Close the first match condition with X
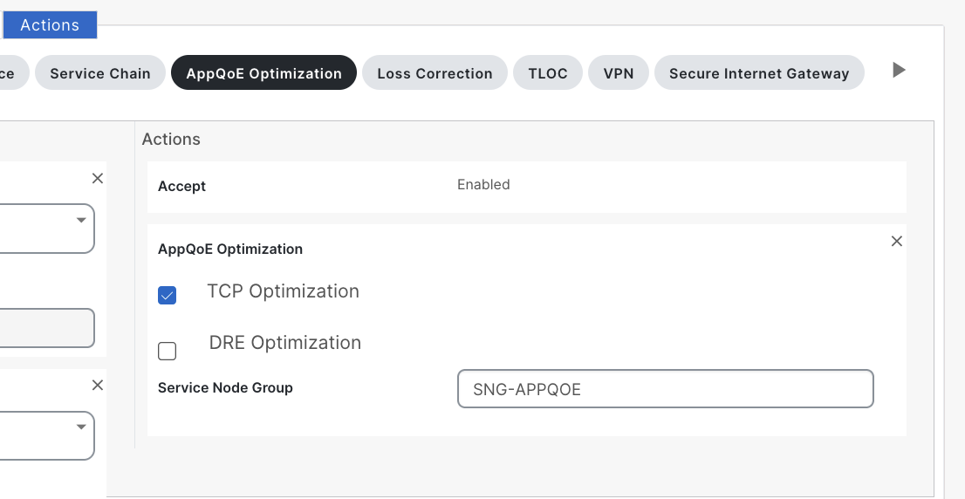This screenshot has height=499, width=965. coord(98,178)
